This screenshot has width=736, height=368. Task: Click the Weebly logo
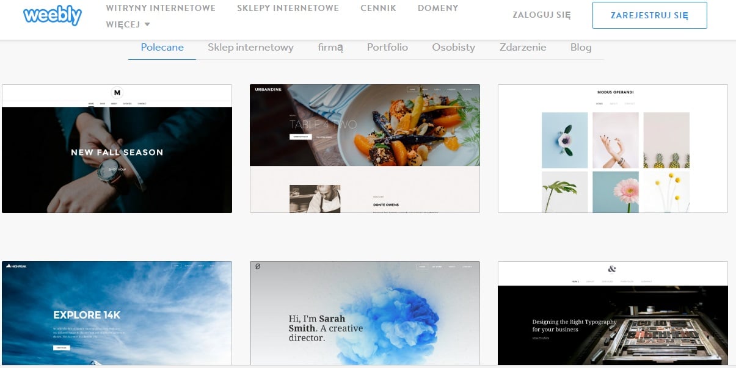pos(53,16)
